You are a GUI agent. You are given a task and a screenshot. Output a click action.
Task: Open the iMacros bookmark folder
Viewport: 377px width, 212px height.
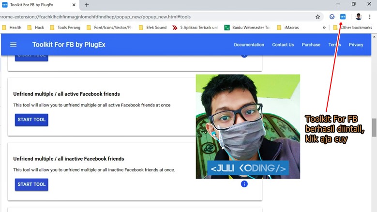(x=288, y=28)
